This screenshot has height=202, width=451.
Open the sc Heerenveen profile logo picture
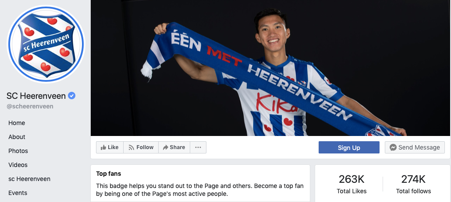tap(46, 44)
